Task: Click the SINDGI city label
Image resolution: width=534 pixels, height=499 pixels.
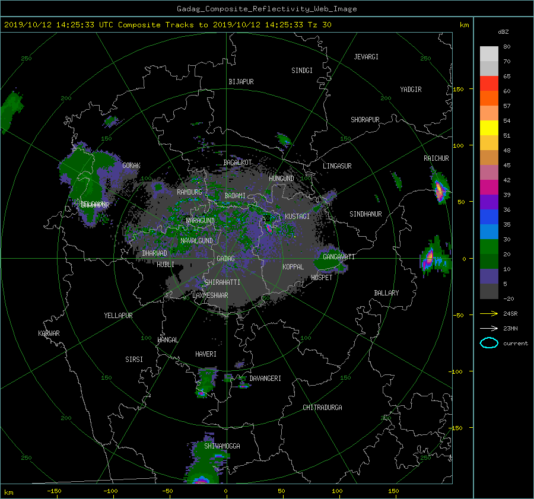Action: pos(302,71)
